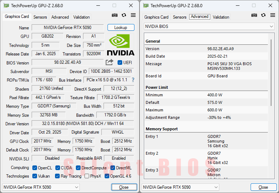This screenshot has width=279, height=193.
Task: Click the Lookup button
Action: tap(121, 28)
